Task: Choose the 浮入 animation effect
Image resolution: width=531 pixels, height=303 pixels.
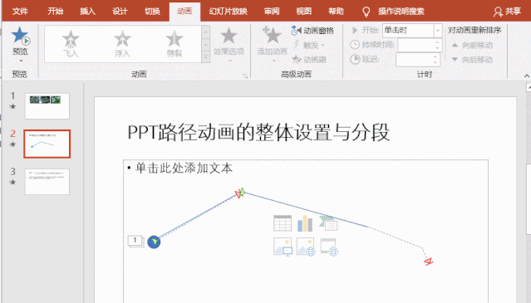Action: pyautogui.click(x=122, y=43)
